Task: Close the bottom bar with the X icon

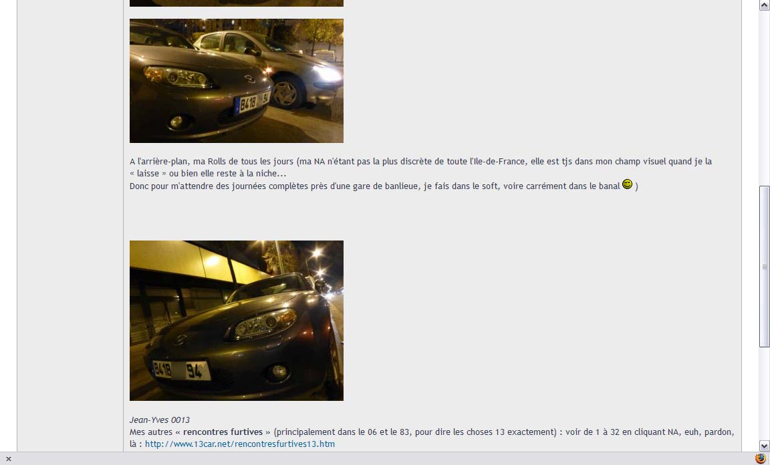Action: (8, 459)
